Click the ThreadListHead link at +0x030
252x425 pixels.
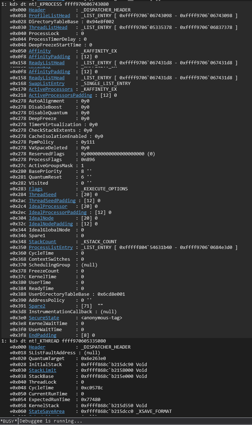pyautogui.click(x=48, y=27)
